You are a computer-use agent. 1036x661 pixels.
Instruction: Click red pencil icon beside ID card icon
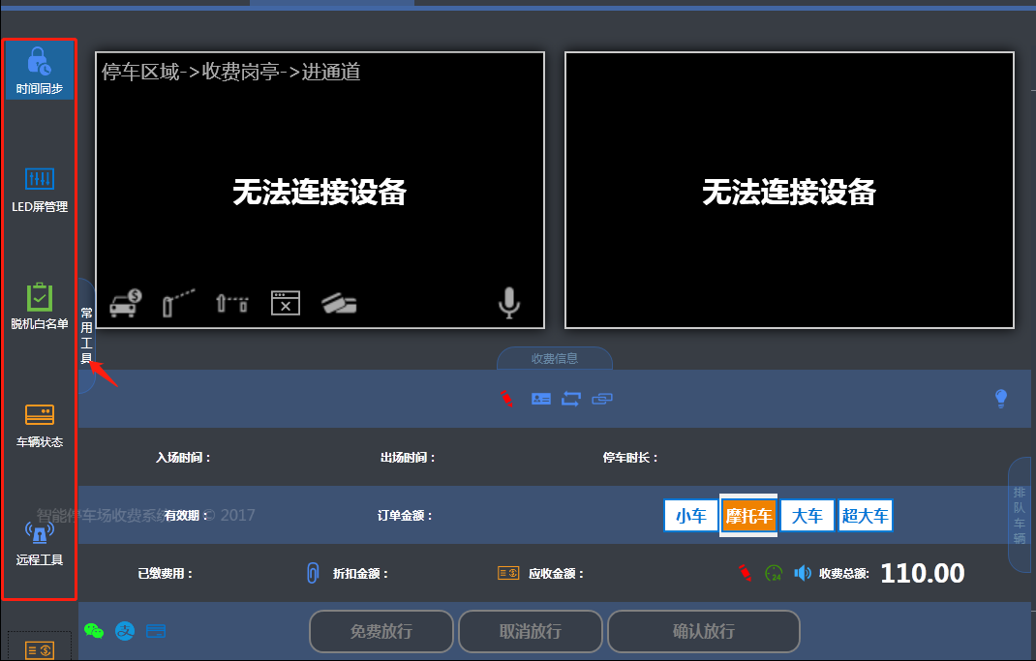coord(506,398)
